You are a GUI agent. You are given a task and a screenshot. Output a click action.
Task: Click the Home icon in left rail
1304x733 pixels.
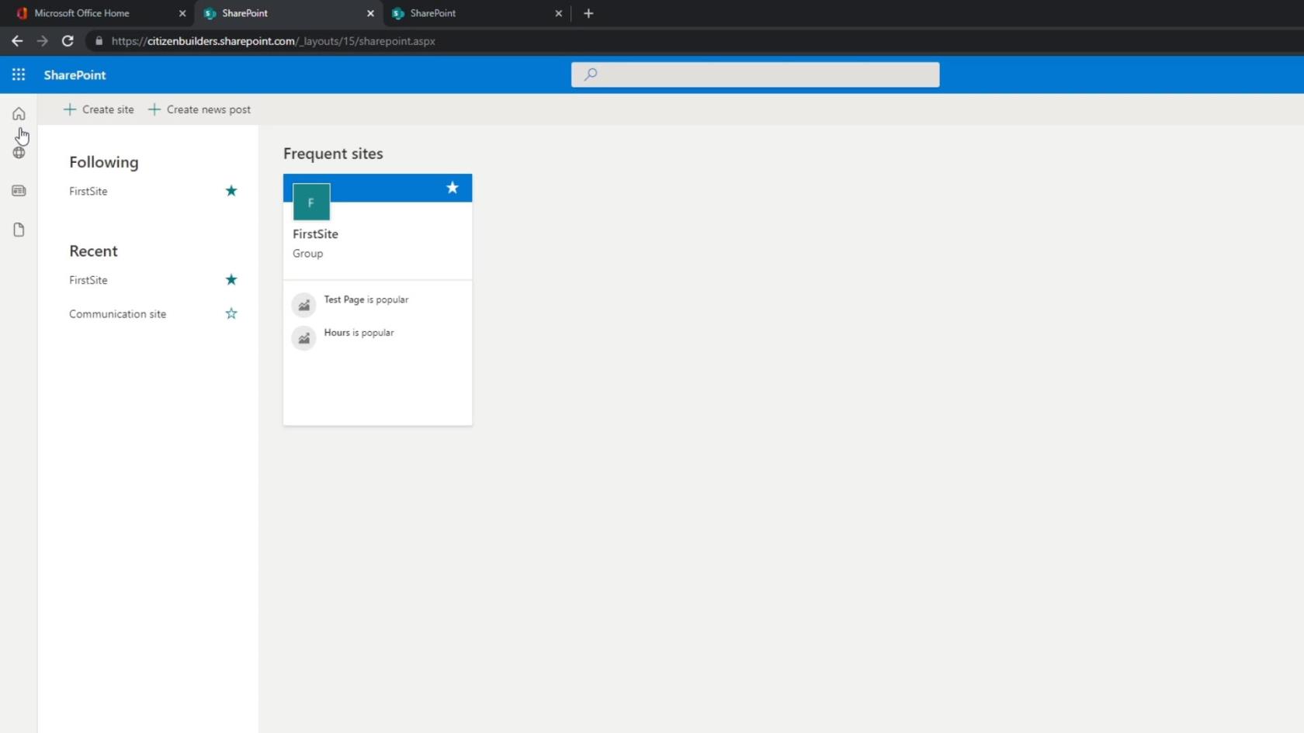coord(19,114)
